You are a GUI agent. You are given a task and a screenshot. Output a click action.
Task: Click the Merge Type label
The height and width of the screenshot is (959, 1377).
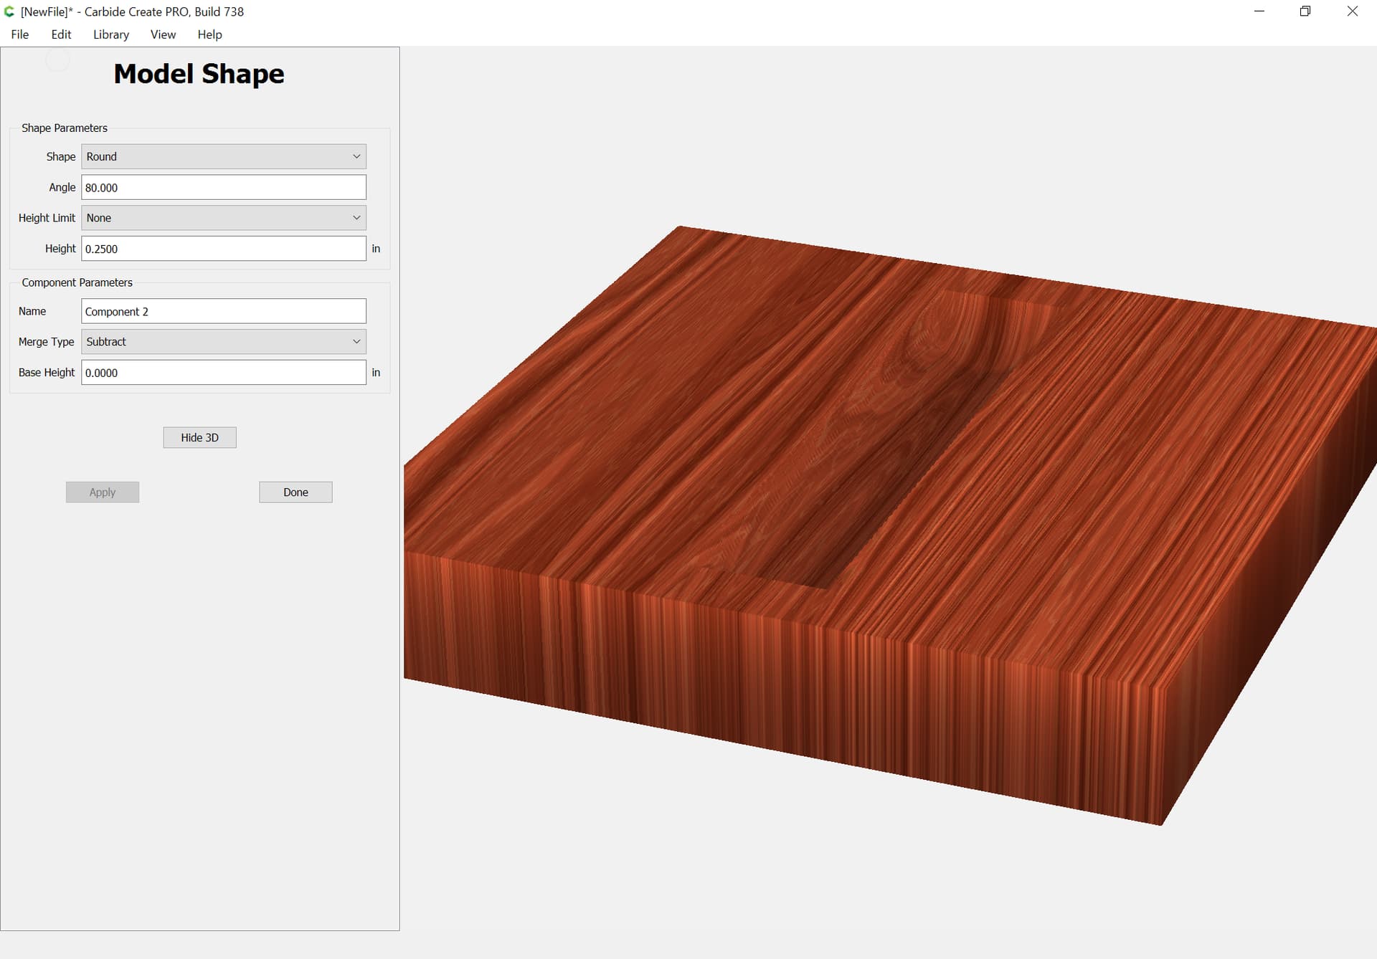46,342
